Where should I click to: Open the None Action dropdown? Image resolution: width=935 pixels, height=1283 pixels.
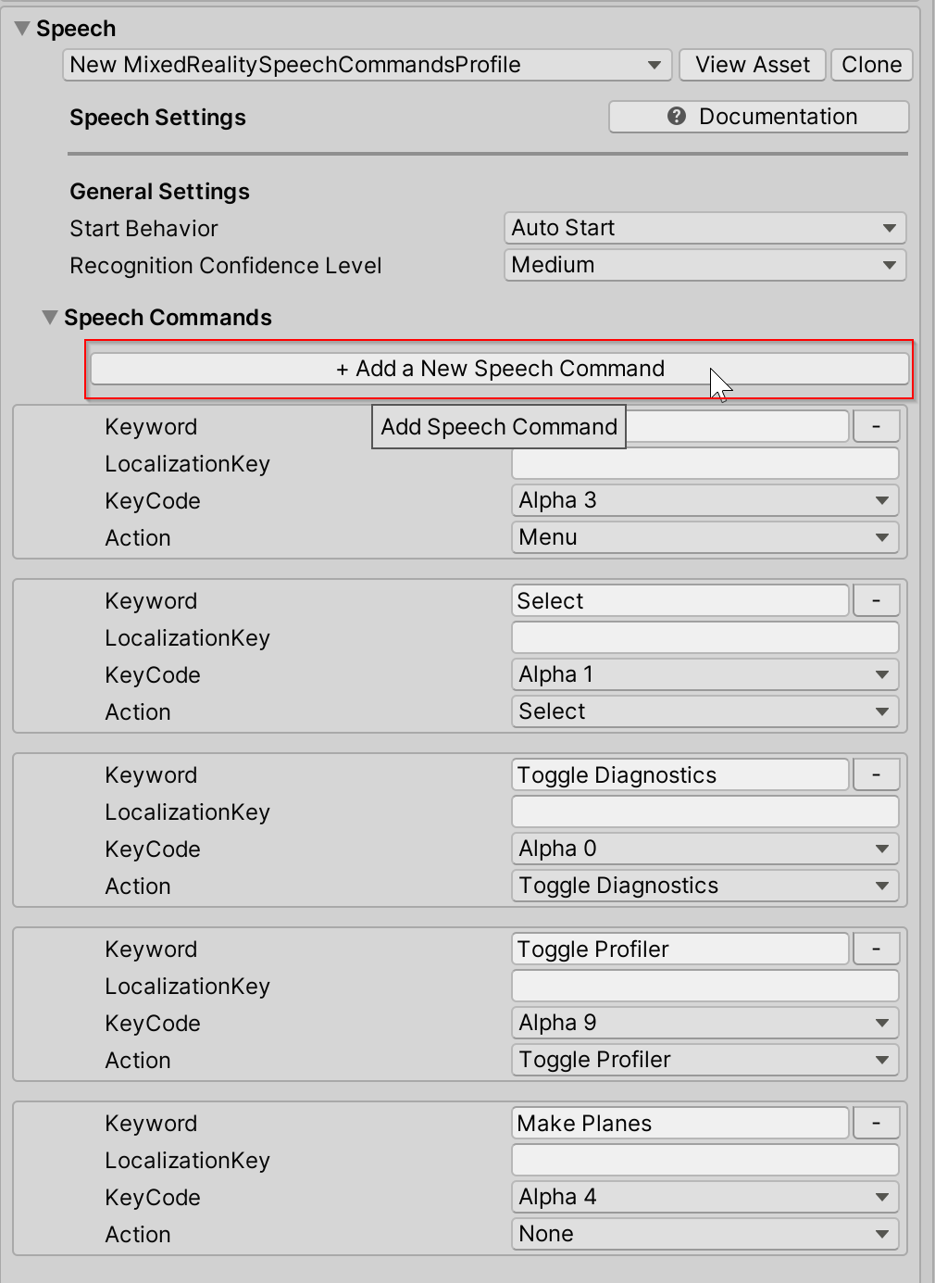click(705, 1234)
